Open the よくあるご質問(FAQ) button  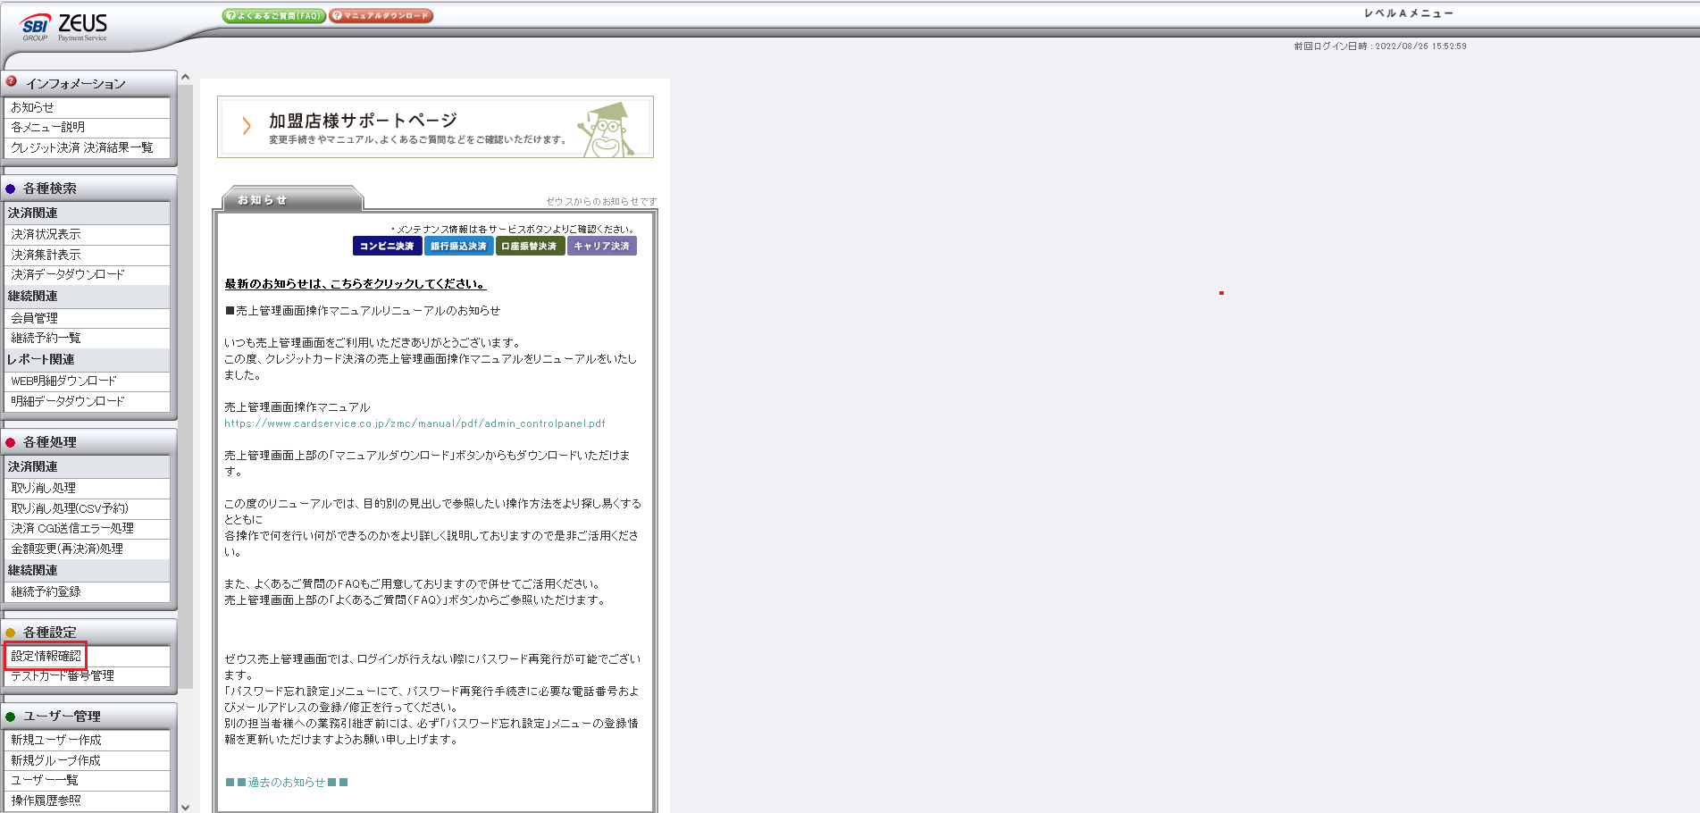274,16
